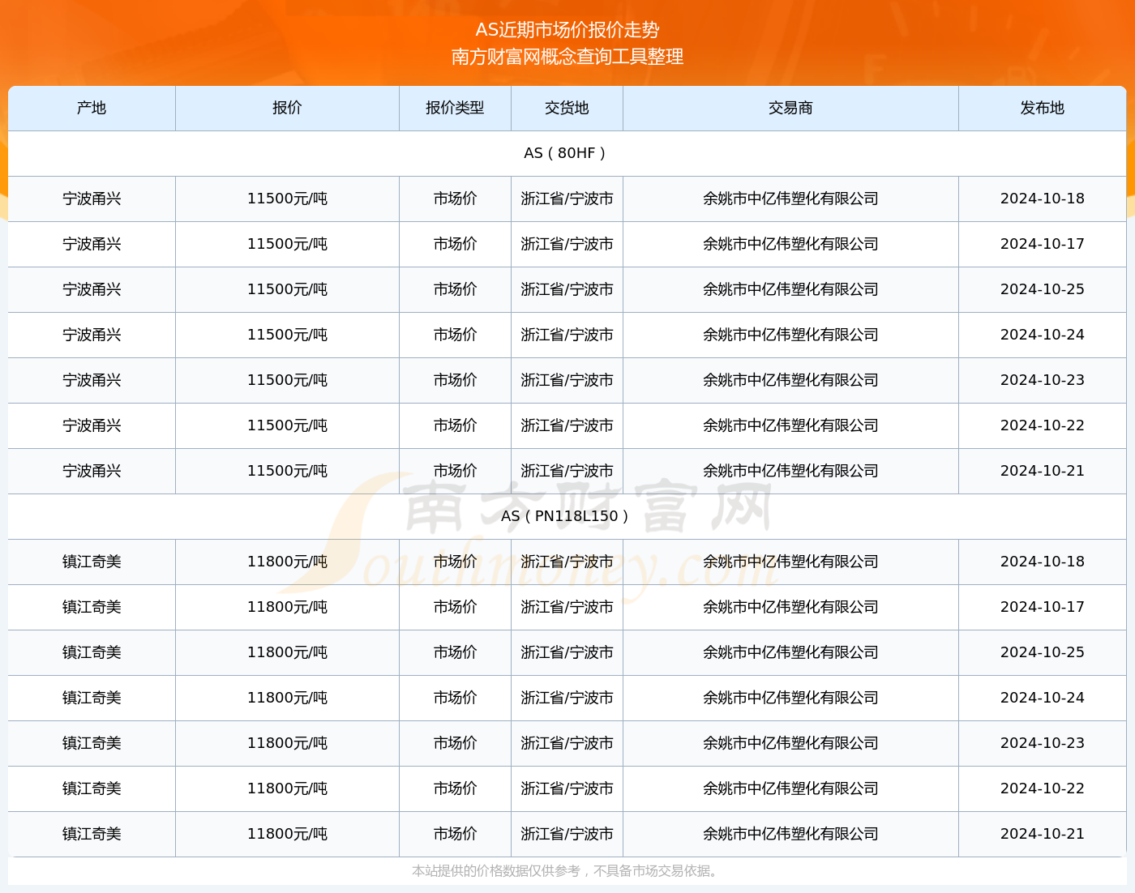Click date 2024-10-24 in 镇江奇美 row
1135x893 pixels.
pos(1042,698)
